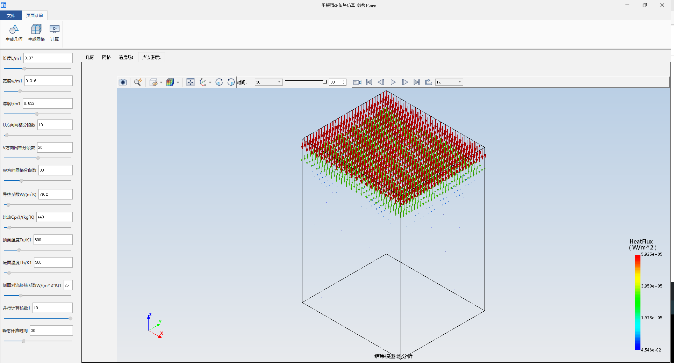Screen dimensions: 674x363
Task: Click the export animation icon
Action: [x=429, y=82]
